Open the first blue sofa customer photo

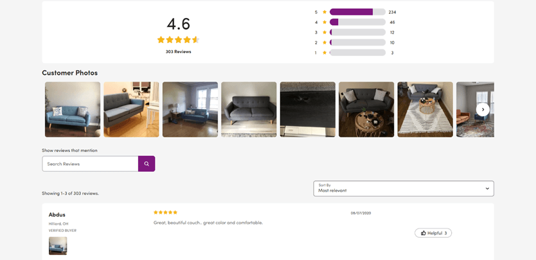tap(73, 109)
